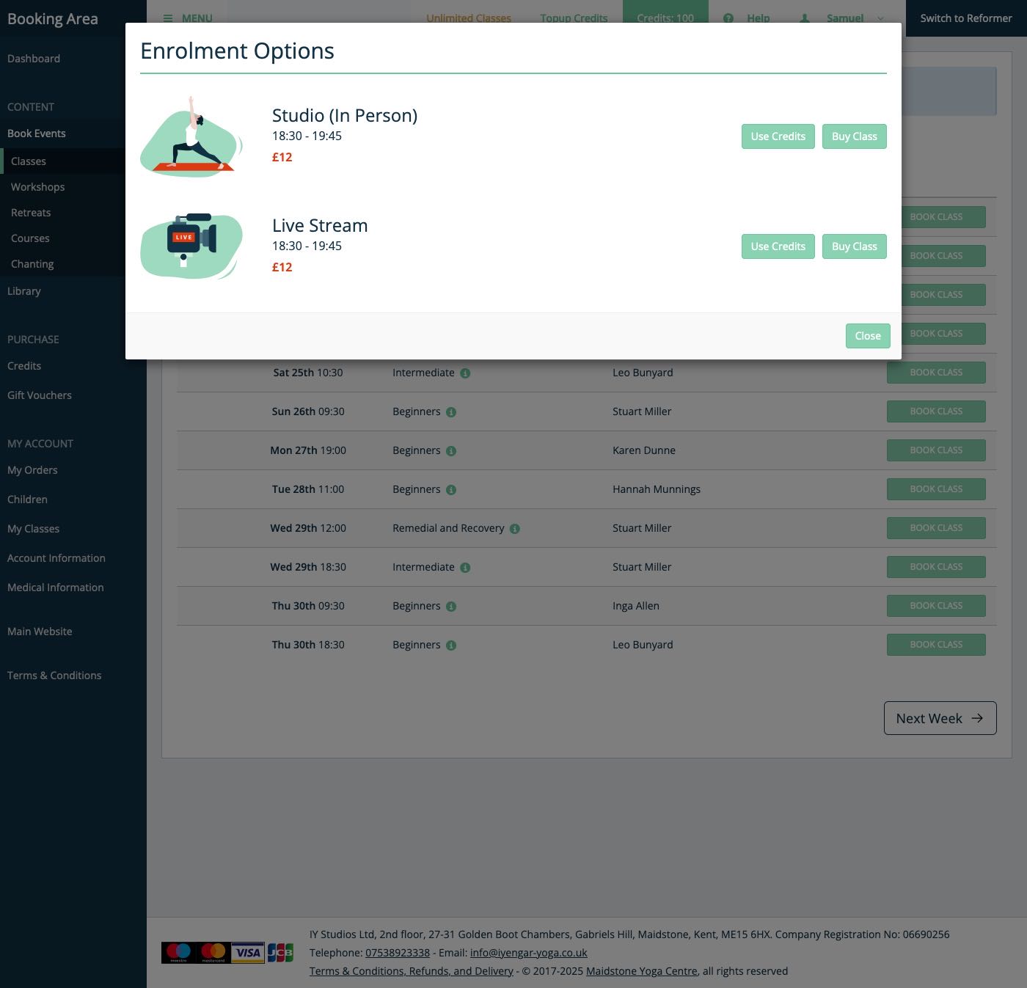Click info icon for Thu 30th 09:30 Beginners
Viewport: 1027px width, 988px height.
click(x=451, y=607)
